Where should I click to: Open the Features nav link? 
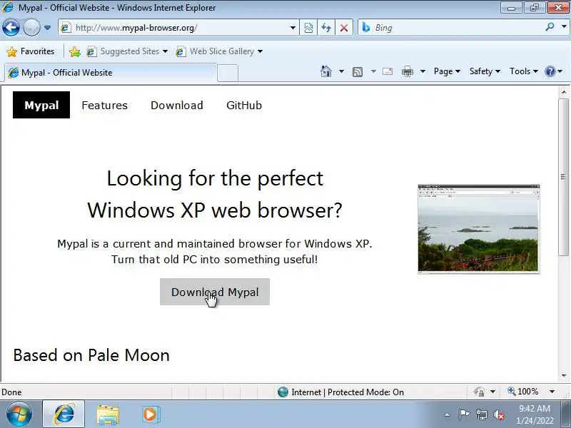[x=104, y=105]
